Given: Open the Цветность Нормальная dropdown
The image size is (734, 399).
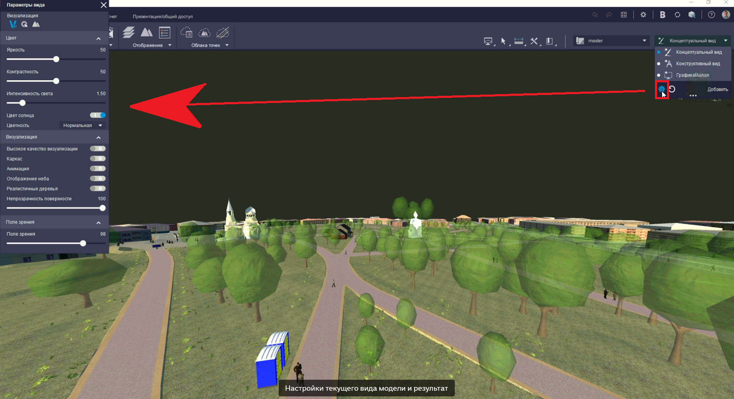Looking at the screenshot, I should click(x=83, y=126).
